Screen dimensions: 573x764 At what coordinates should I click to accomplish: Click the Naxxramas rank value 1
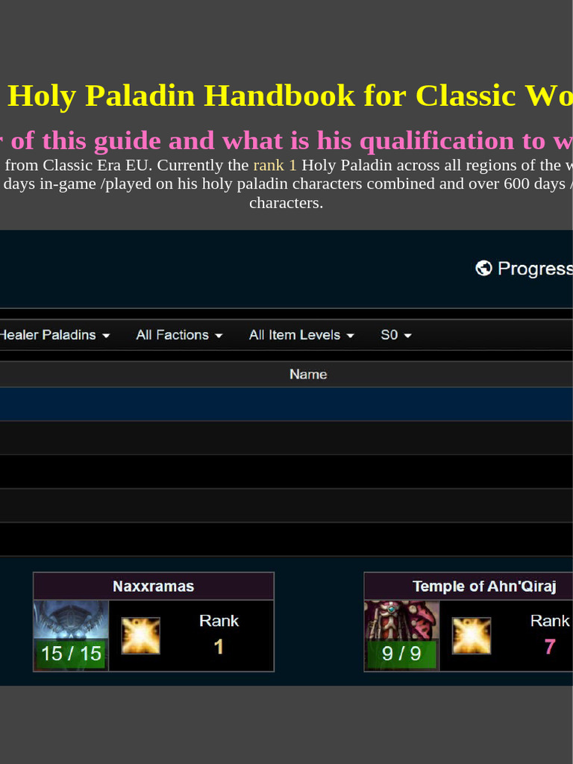[219, 647]
